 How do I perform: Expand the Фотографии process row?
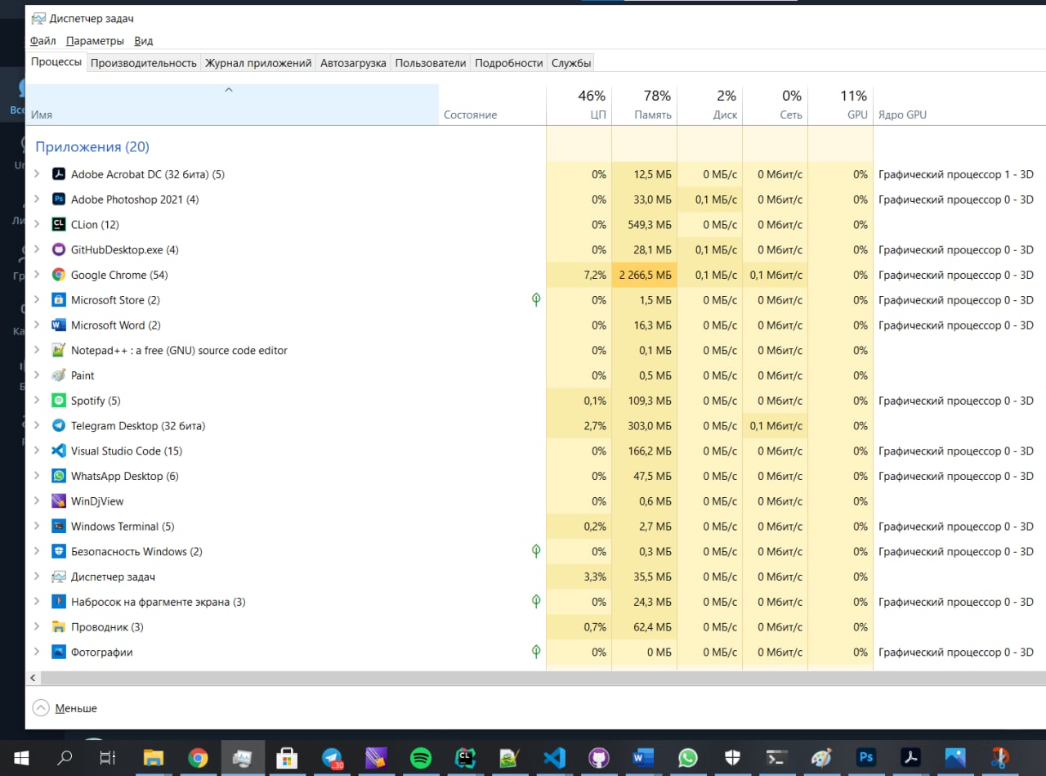(37, 652)
